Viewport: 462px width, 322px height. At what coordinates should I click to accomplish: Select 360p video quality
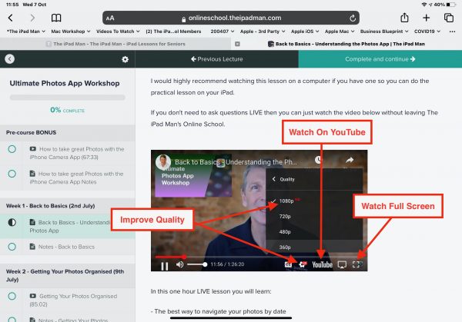click(x=314, y=247)
